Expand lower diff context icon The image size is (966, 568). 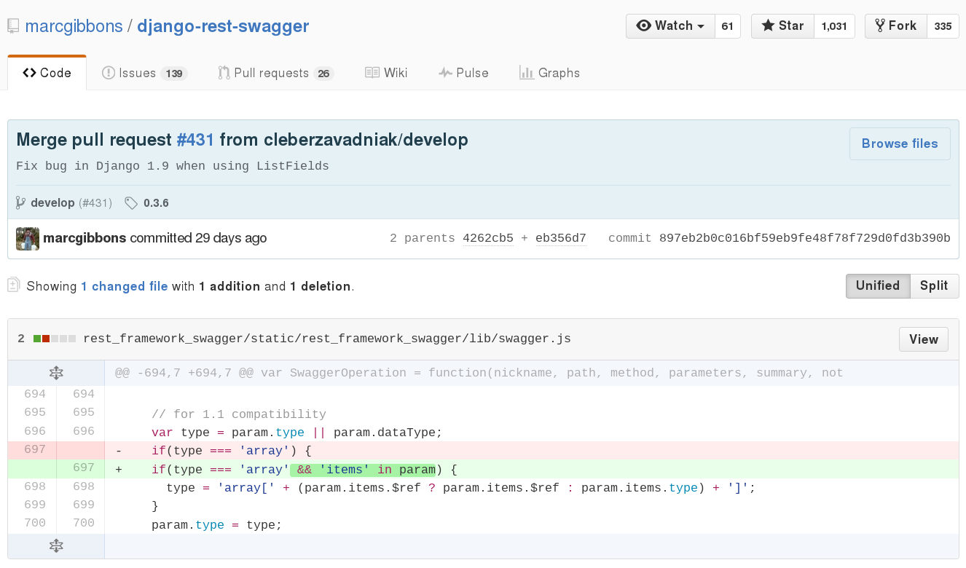click(x=56, y=545)
